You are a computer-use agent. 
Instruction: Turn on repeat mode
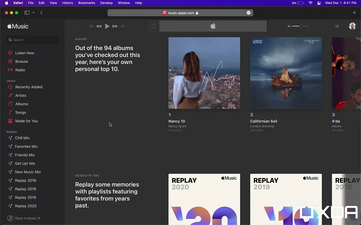tap(123, 26)
